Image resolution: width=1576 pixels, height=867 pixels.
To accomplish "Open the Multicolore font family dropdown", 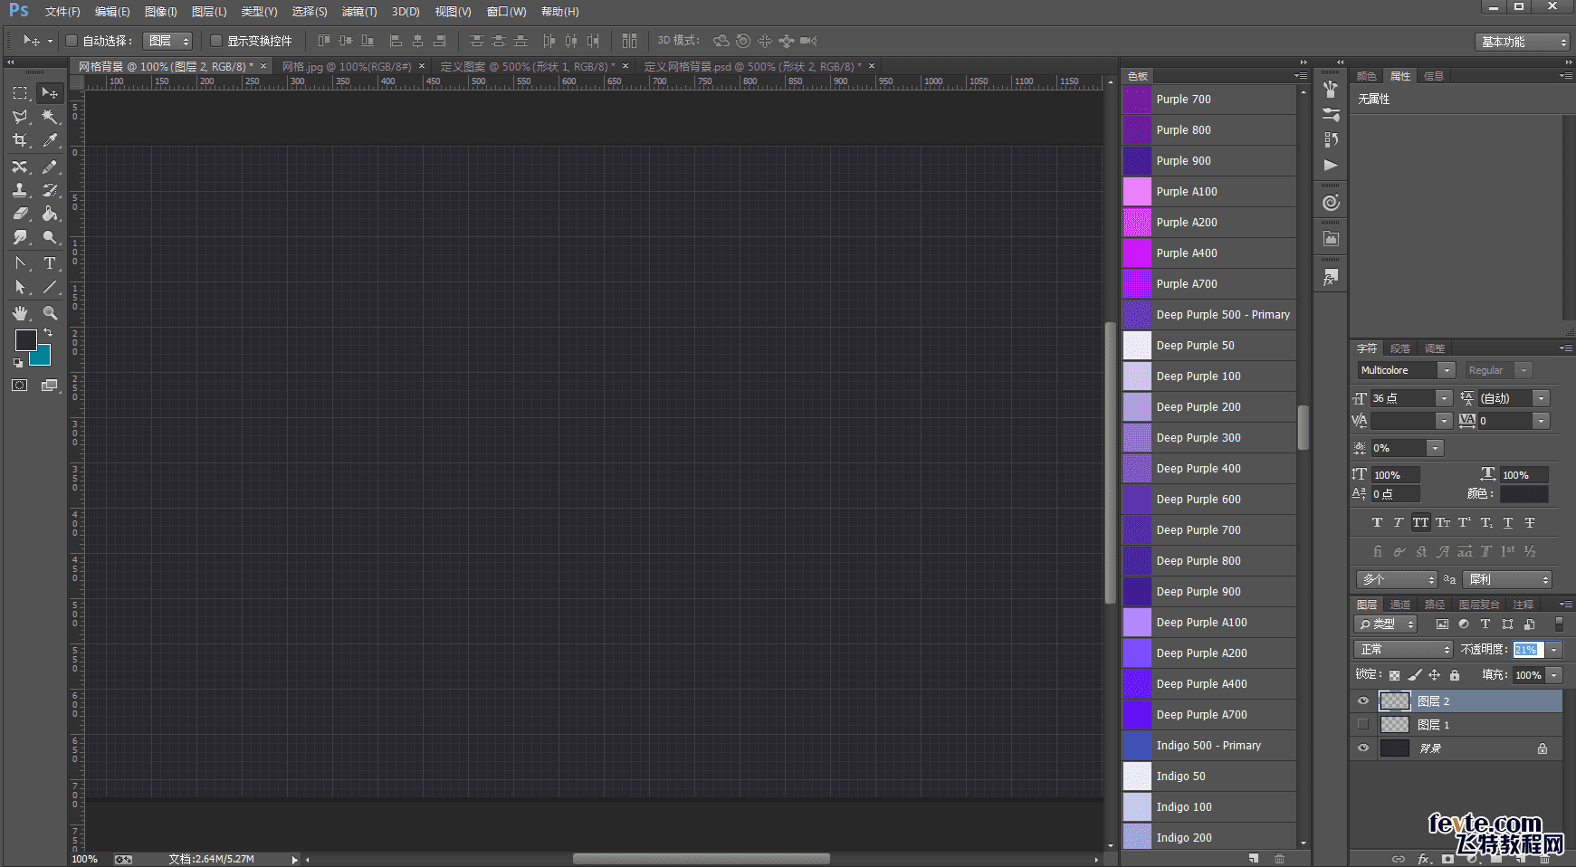I will coord(1446,370).
